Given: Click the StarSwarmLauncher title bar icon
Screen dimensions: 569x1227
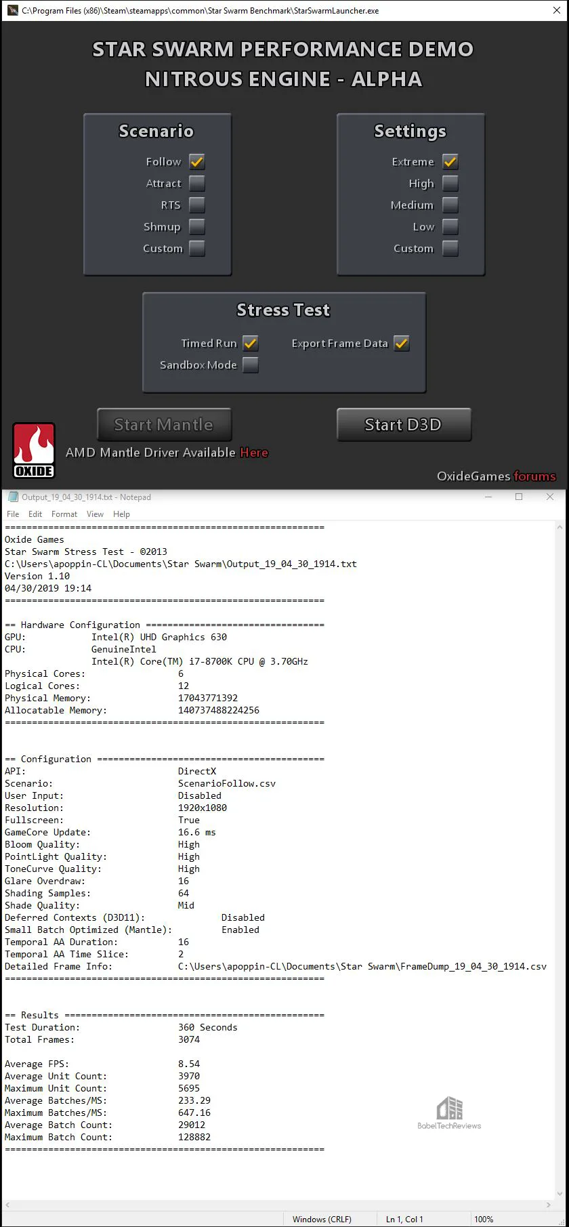Looking at the screenshot, I should [x=12, y=10].
